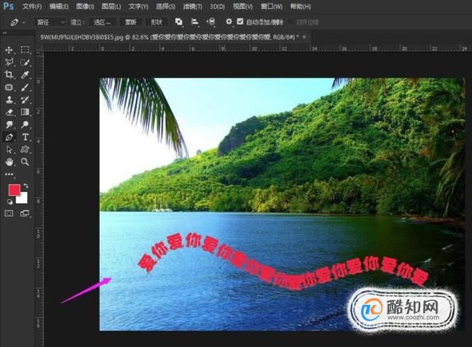The image size is (472, 347).
Task: Open the 视图(V) menu
Action: point(243,6)
